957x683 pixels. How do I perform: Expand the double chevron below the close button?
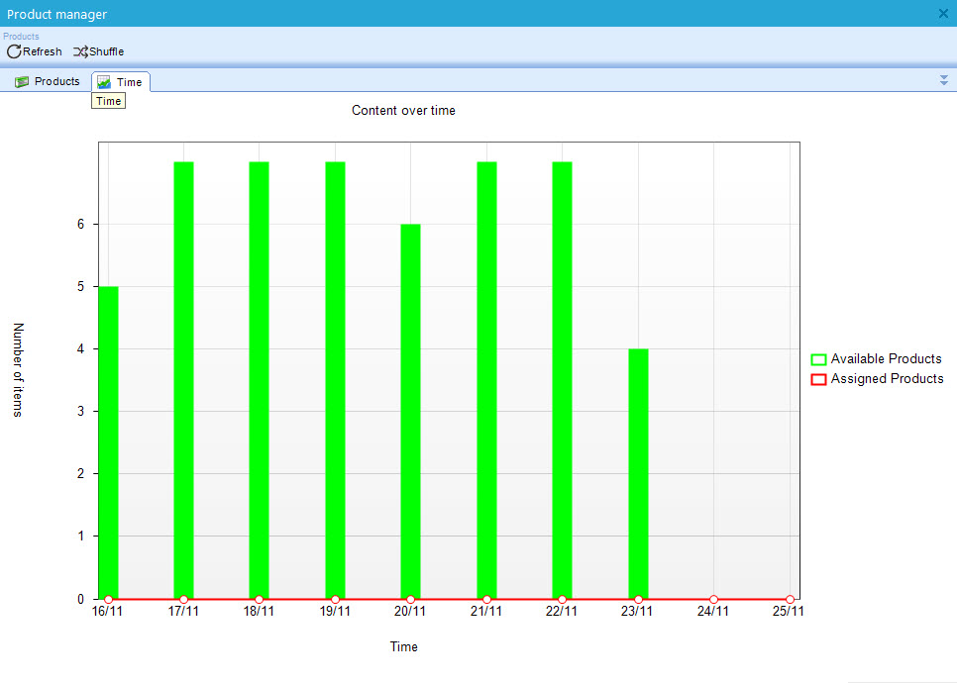[x=944, y=80]
